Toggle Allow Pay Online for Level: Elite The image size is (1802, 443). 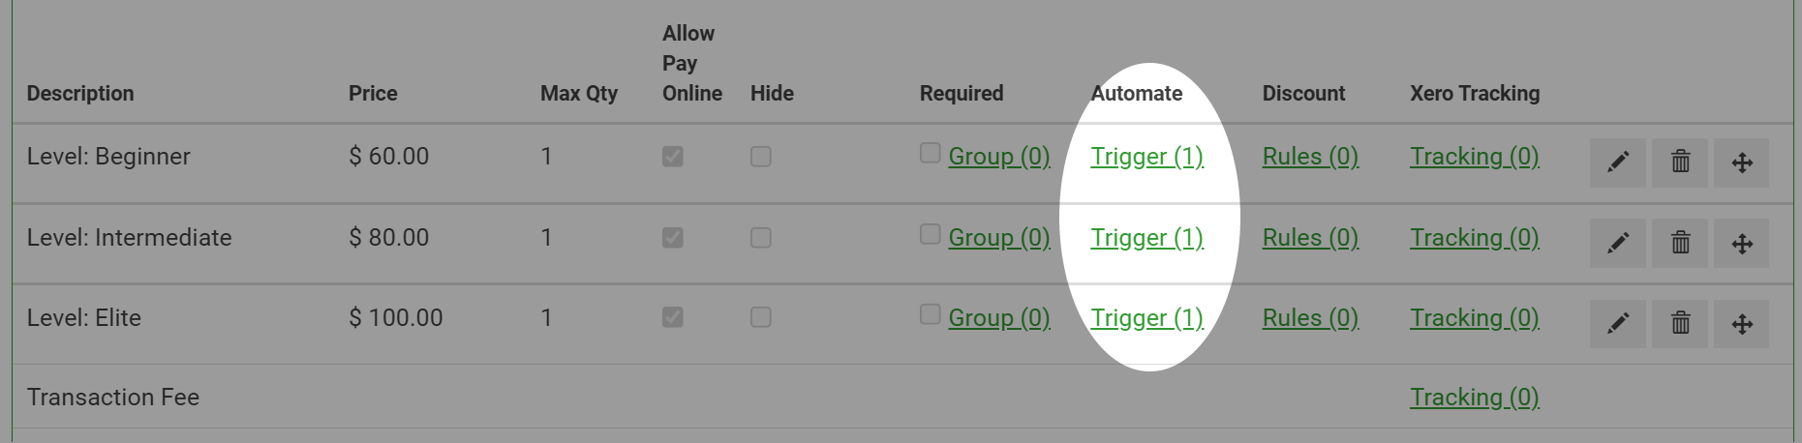click(673, 317)
